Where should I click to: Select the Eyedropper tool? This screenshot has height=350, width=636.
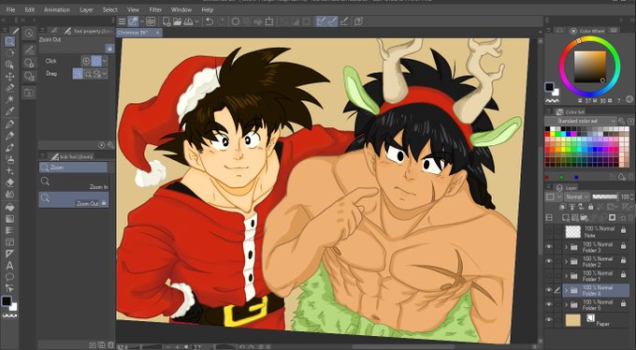[x=9, y=111]
